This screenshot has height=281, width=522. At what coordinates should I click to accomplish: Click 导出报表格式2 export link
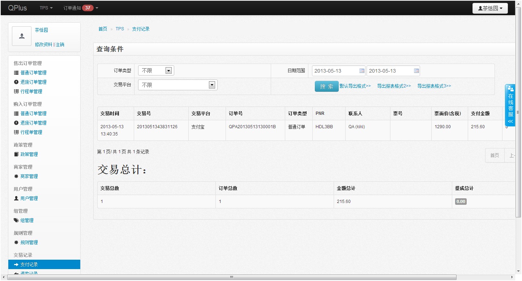tap(394, 86)
